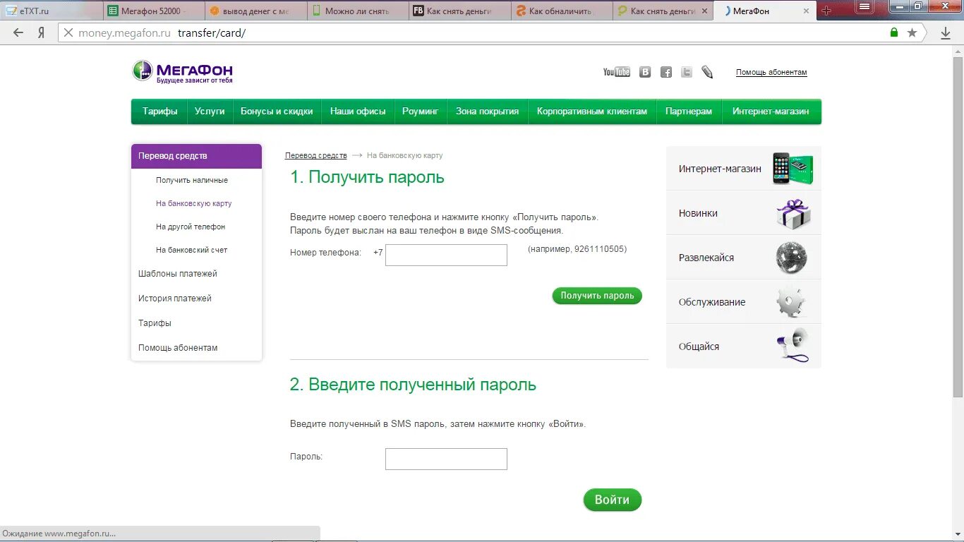The width and height of the screenshot is (964, 542).
Task: Switch to the 'Как обналичить' tab
Action: 561,11
